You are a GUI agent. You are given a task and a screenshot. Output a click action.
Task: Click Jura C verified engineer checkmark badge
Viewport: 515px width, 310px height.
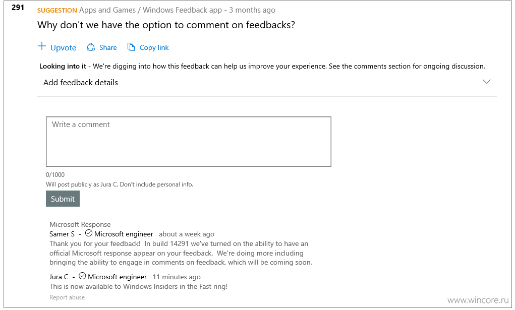[x=82, y=276]
